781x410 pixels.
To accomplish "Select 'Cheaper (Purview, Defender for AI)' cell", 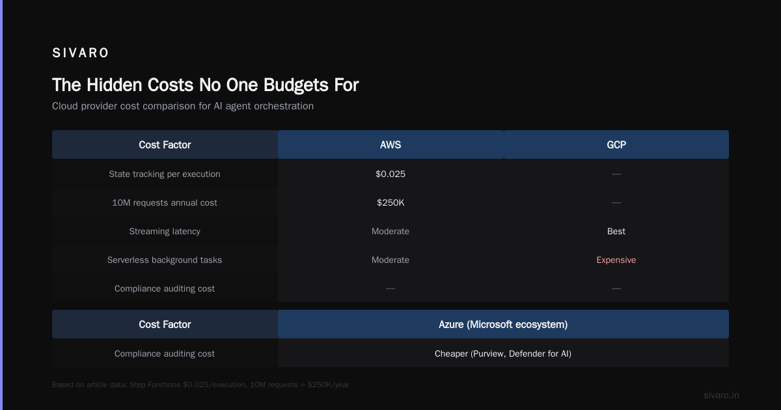I will (503, 353).
